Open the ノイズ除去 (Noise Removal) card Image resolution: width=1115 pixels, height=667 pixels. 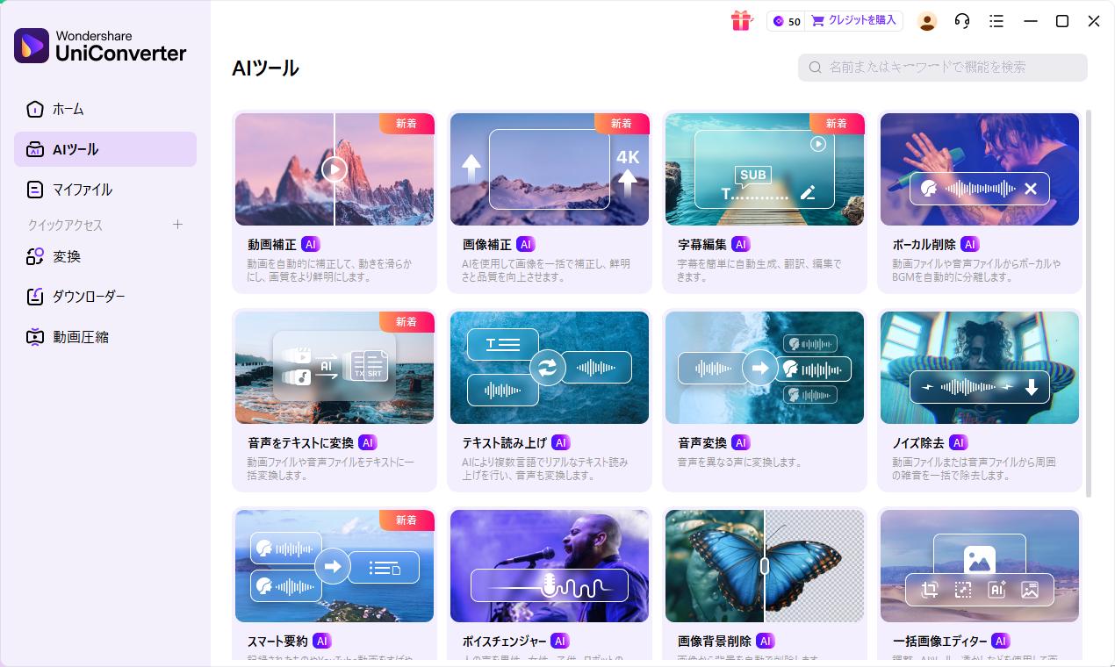click(x=979, y=400)
